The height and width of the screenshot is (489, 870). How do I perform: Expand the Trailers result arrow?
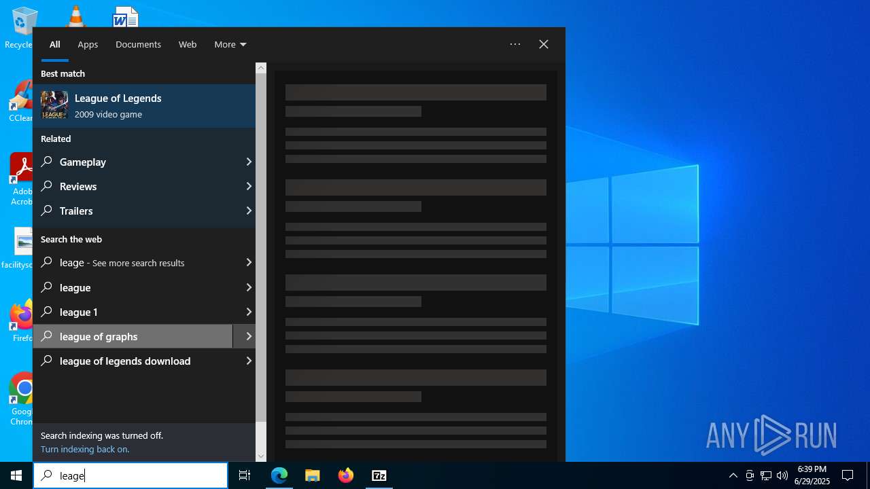[249, 211]
